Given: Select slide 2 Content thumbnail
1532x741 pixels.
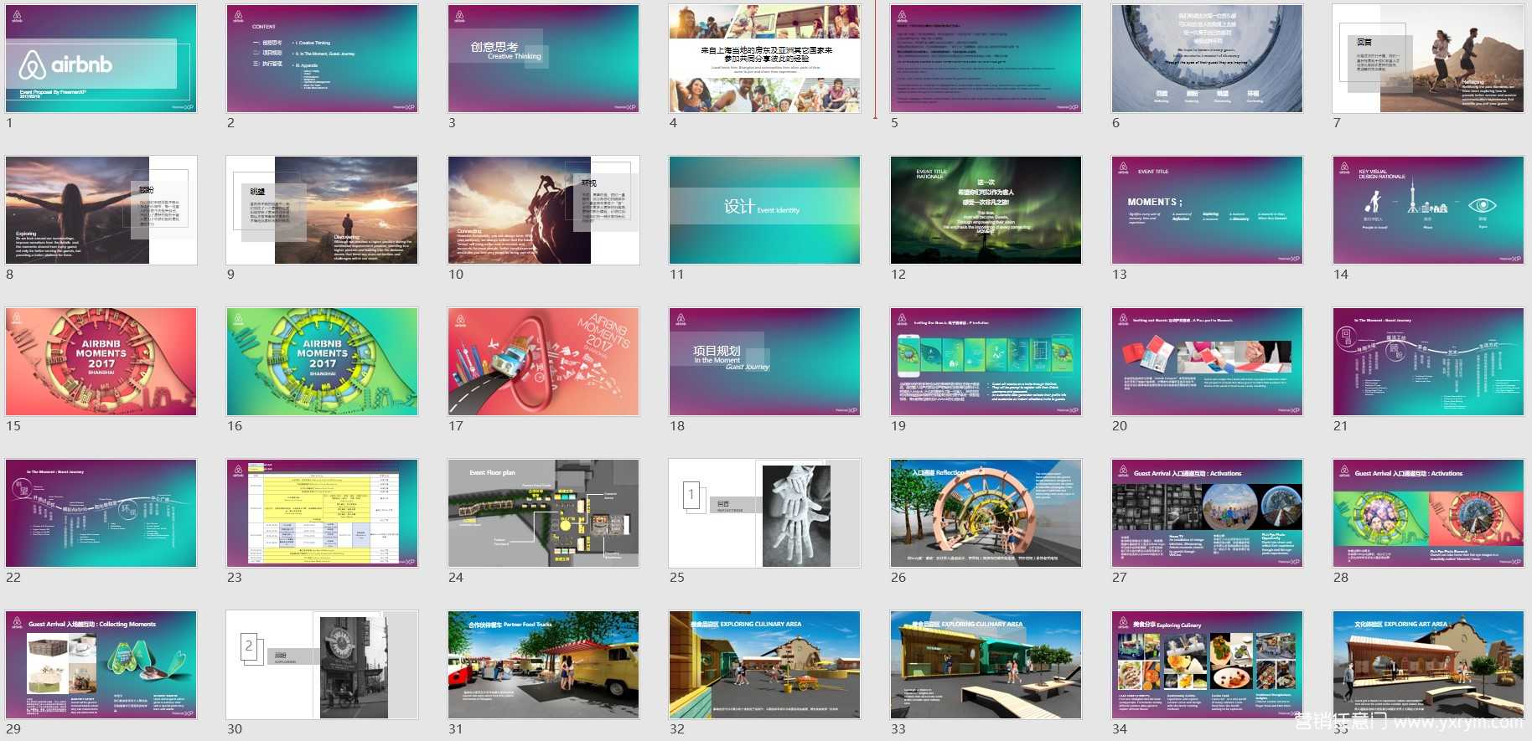Looking at the screenshot, I should (323, 59).
